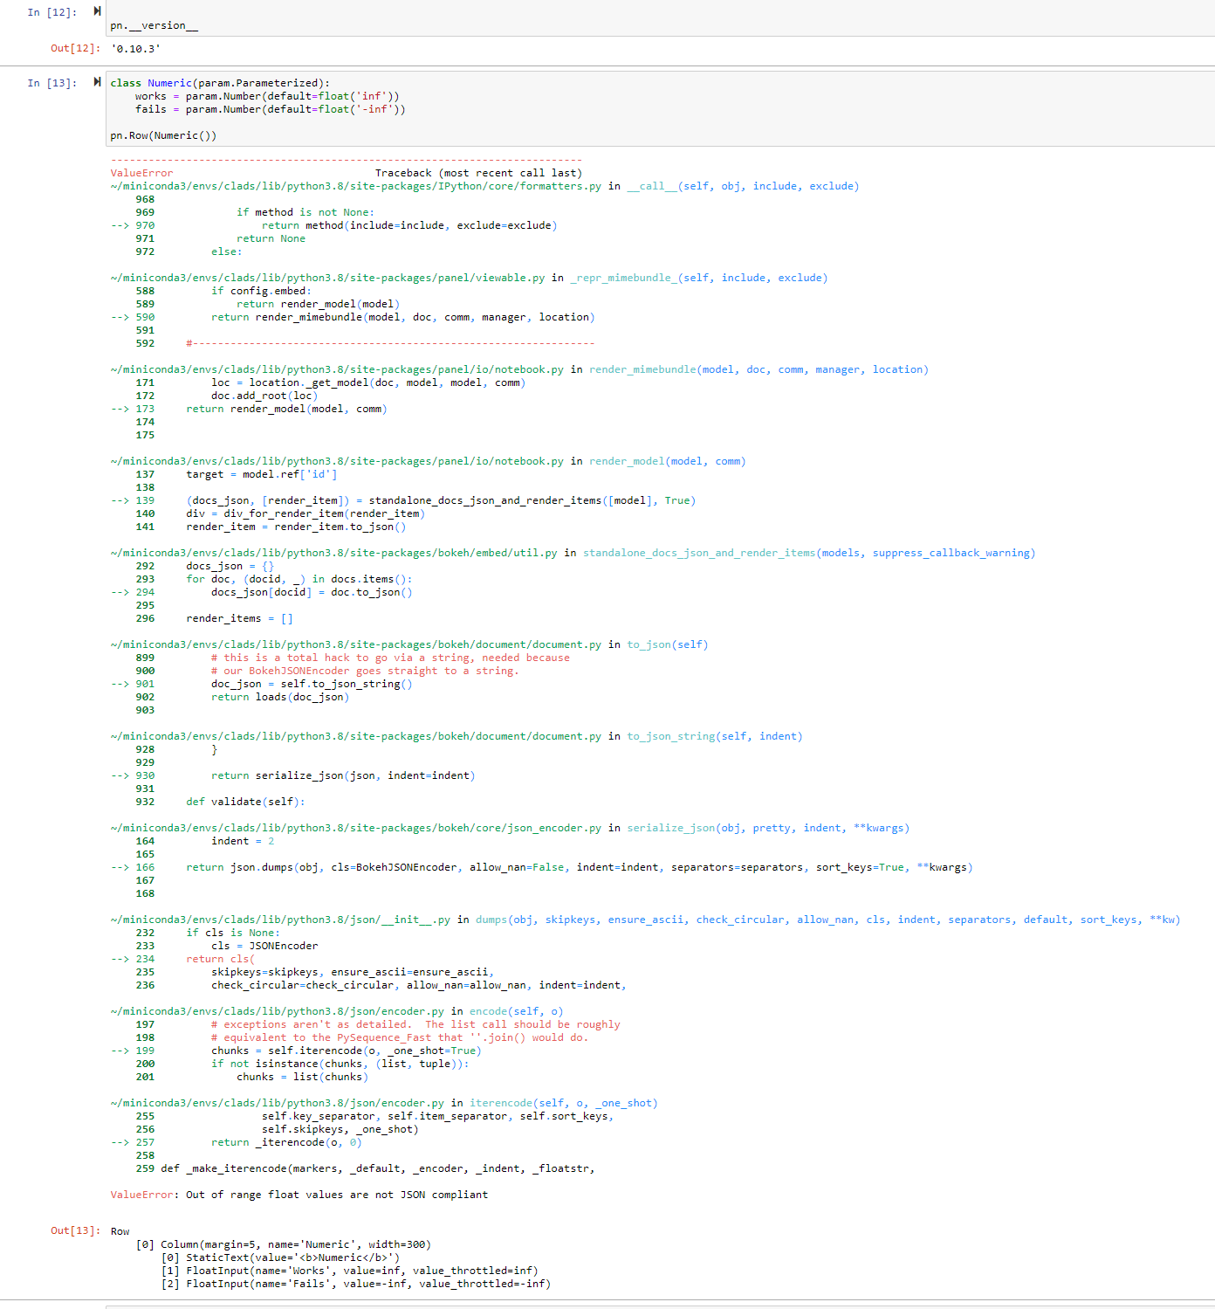Open the panel viewable.py traceback link
Viewport: 1215px width, 1309px height.
click(x=332, y=278)
